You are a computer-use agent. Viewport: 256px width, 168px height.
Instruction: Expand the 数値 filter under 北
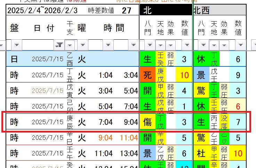point(186,45)
